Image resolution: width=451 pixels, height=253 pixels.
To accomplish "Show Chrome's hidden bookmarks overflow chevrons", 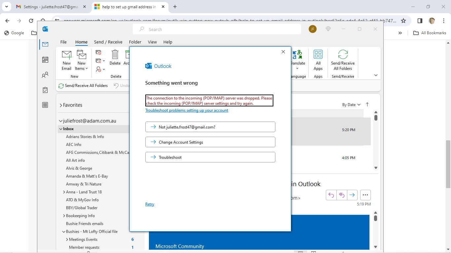I will 400,33.
